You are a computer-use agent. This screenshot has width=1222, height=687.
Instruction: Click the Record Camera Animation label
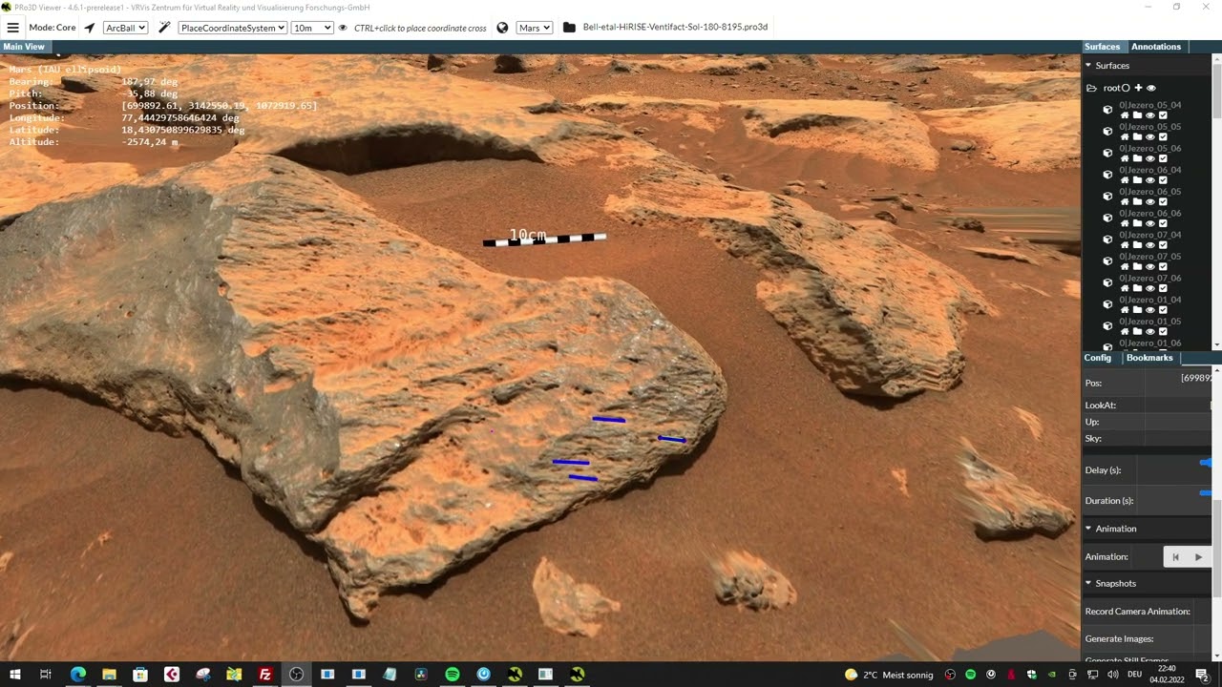(1137, 611)
